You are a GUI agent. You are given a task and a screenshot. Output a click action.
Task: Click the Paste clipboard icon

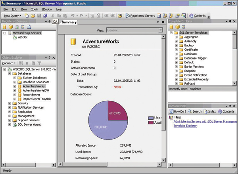click(x=65, y=15)
